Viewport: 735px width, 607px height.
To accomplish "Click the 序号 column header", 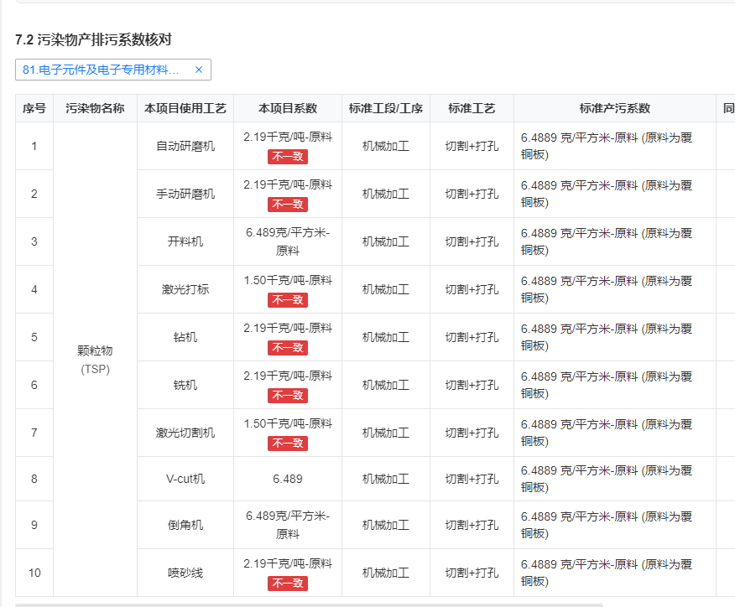I will [x=34, y=108].
